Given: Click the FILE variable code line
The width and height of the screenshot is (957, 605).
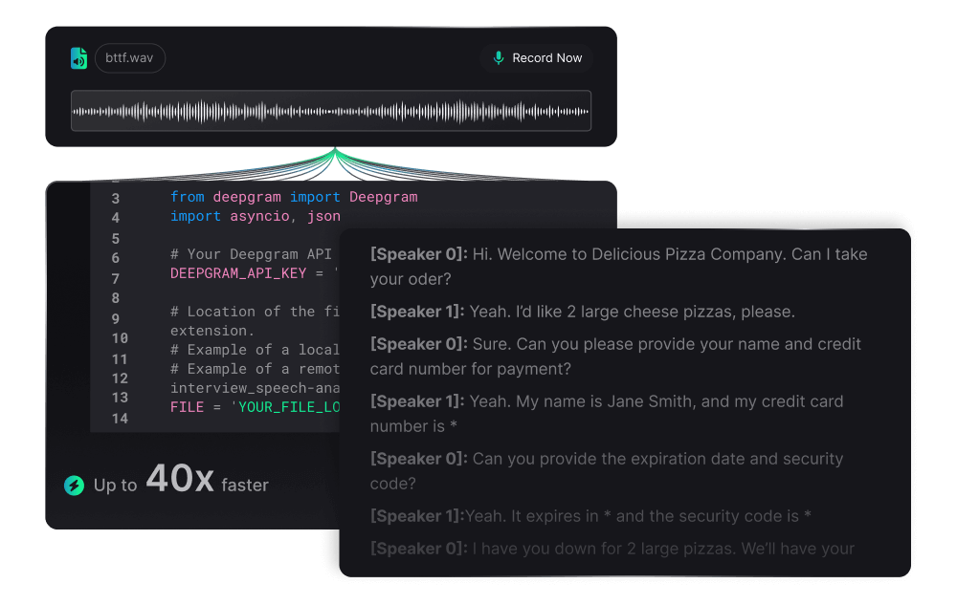Looking at the screenshot, I should [255, 407].
